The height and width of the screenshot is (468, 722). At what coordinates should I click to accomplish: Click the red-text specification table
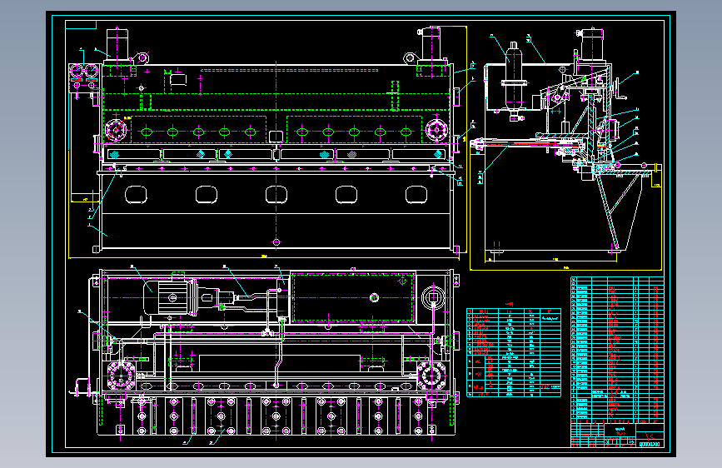pyautogui.click(x=514, y=352)
